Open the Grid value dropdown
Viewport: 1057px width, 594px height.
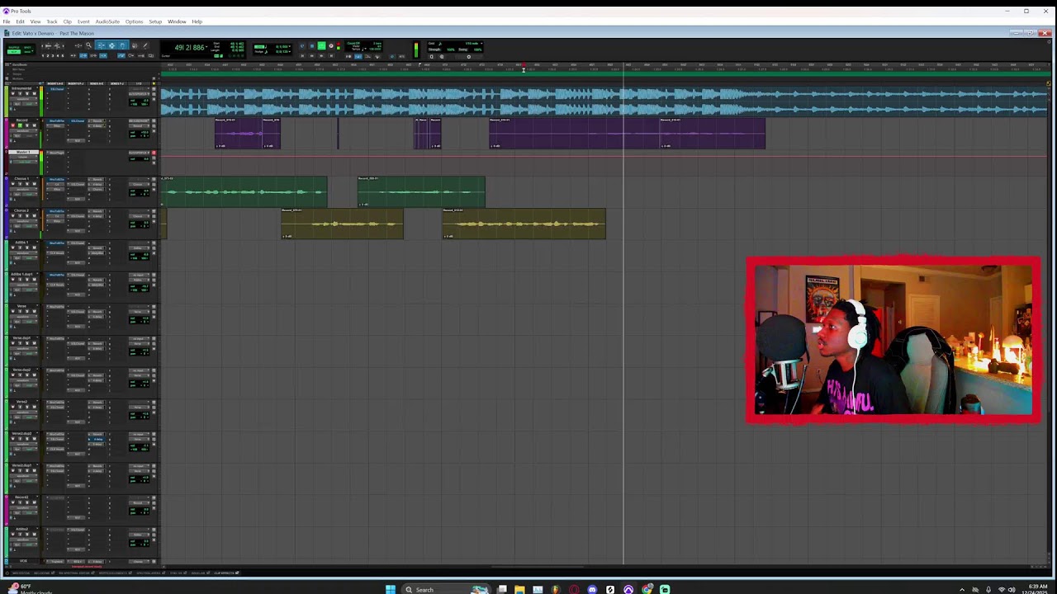pyautogui.click(x=289, y=46)
